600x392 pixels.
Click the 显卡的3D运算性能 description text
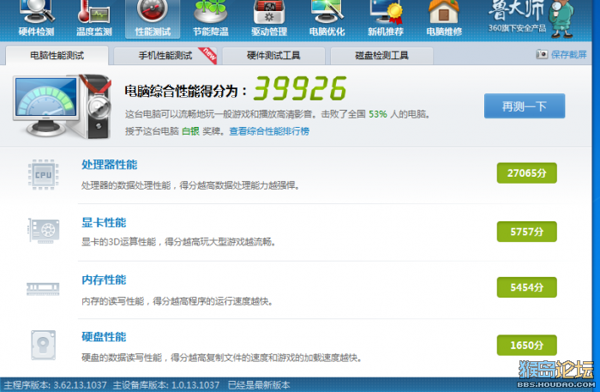(x=178, y=242)
